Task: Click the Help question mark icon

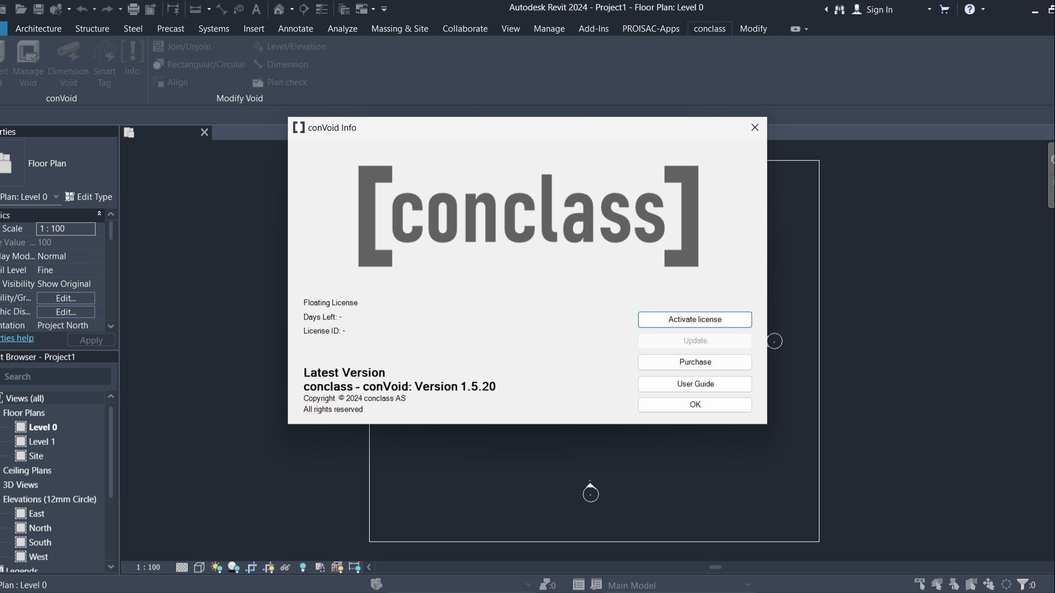Action: [x=970, y=9]
